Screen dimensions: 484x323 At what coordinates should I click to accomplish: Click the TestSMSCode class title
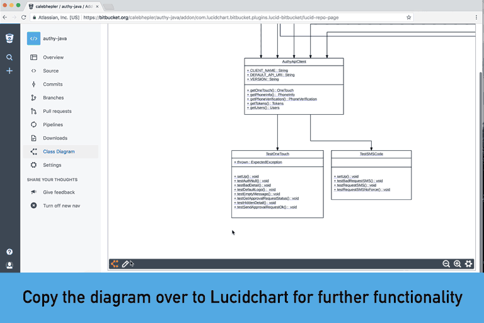pos(371,154)
